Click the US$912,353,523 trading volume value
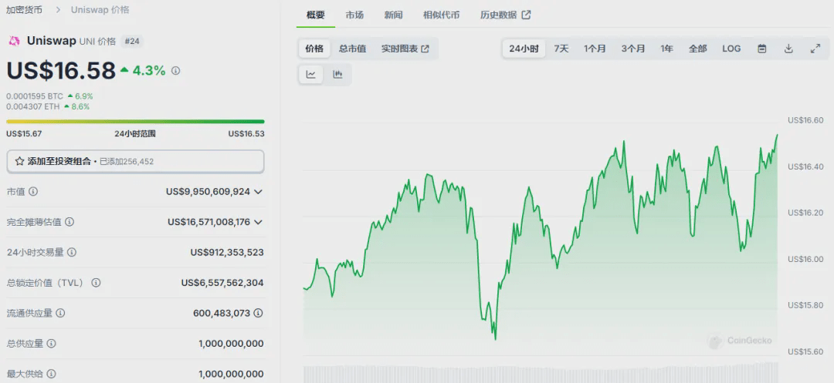834x383 pixels. point(227,253)
